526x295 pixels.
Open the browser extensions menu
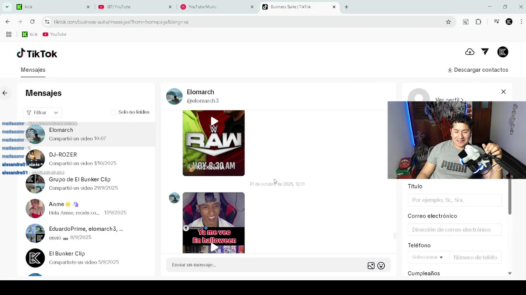point(478,22)
